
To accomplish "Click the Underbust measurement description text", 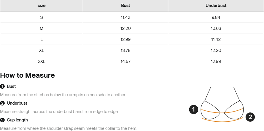I will 59,112.
